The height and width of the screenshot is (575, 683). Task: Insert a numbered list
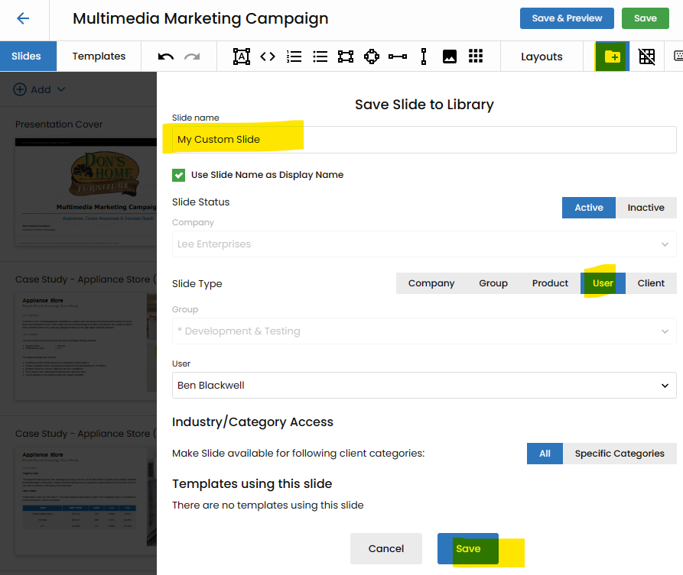294,57
